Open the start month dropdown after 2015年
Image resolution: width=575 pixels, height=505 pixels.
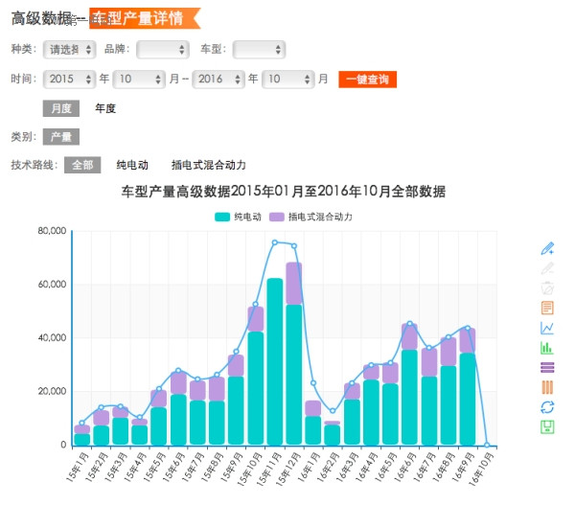click(x=139, y=80)
